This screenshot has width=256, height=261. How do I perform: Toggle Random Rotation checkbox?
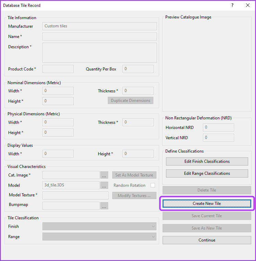point(153,185)
